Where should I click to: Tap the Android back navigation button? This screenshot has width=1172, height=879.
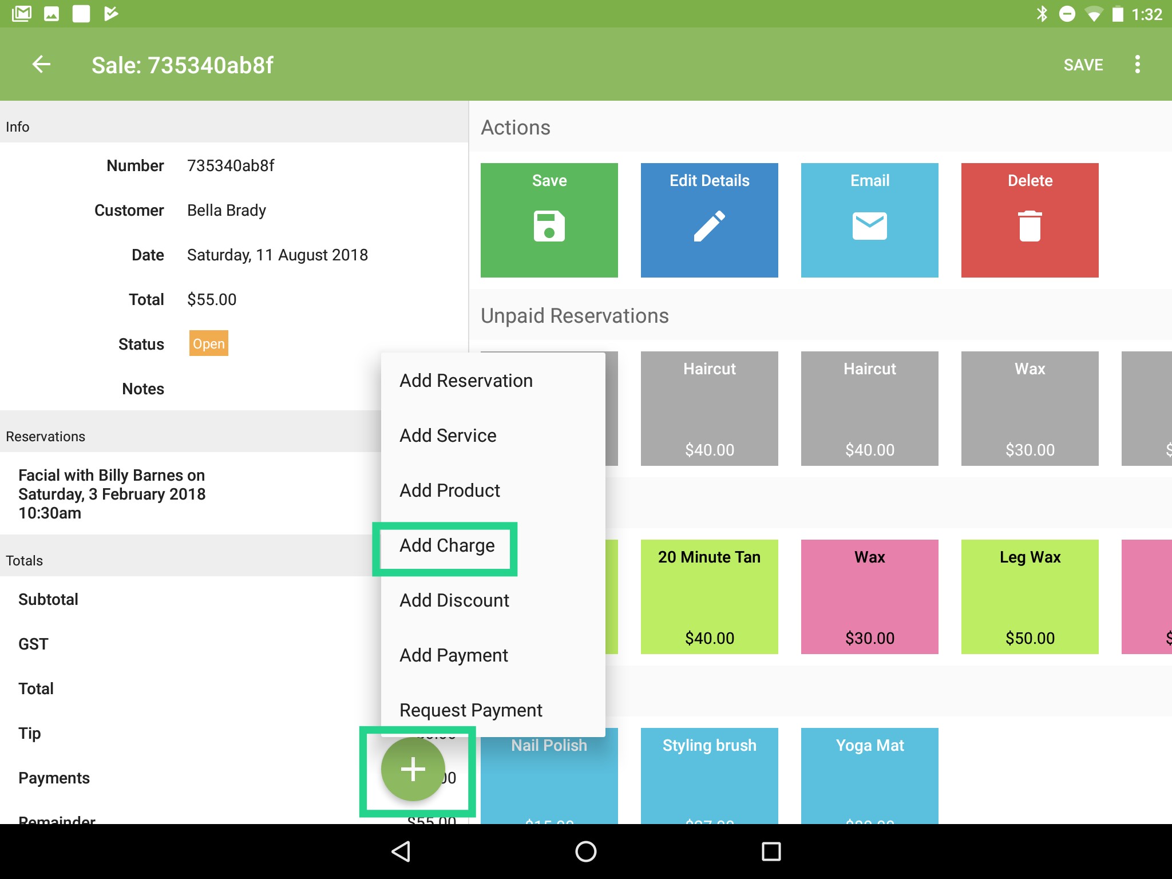[401, 851]
